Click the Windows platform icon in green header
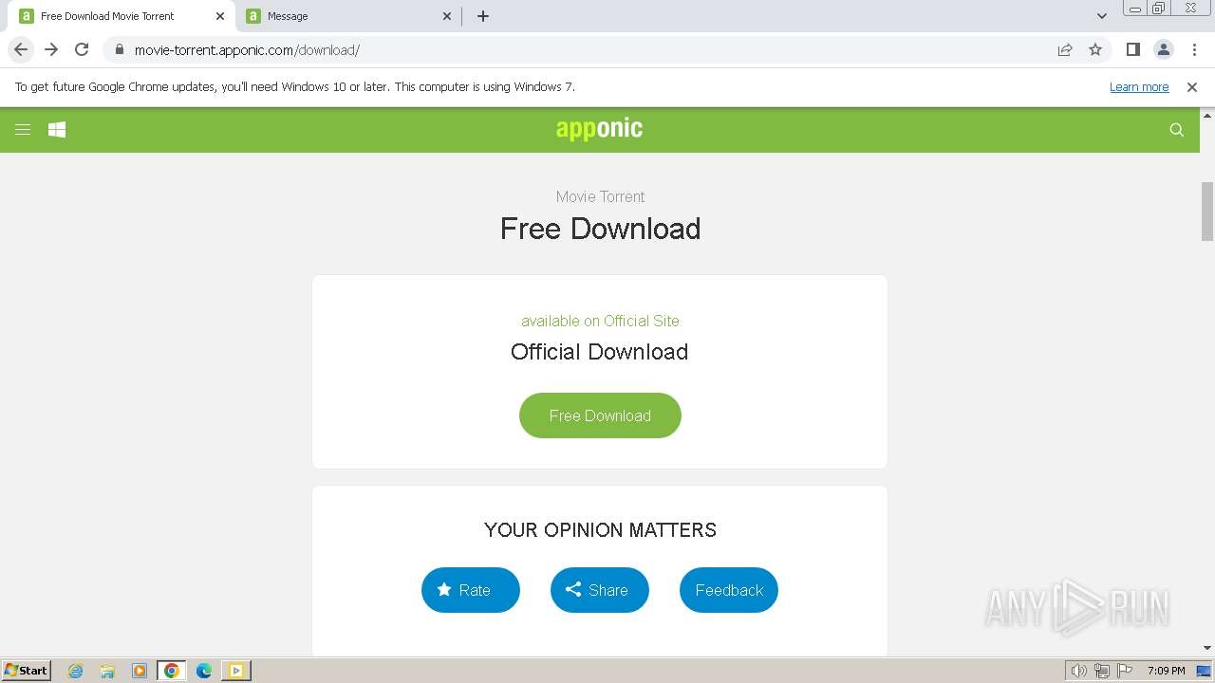The image size is (1215, 683). coord(57,130)
